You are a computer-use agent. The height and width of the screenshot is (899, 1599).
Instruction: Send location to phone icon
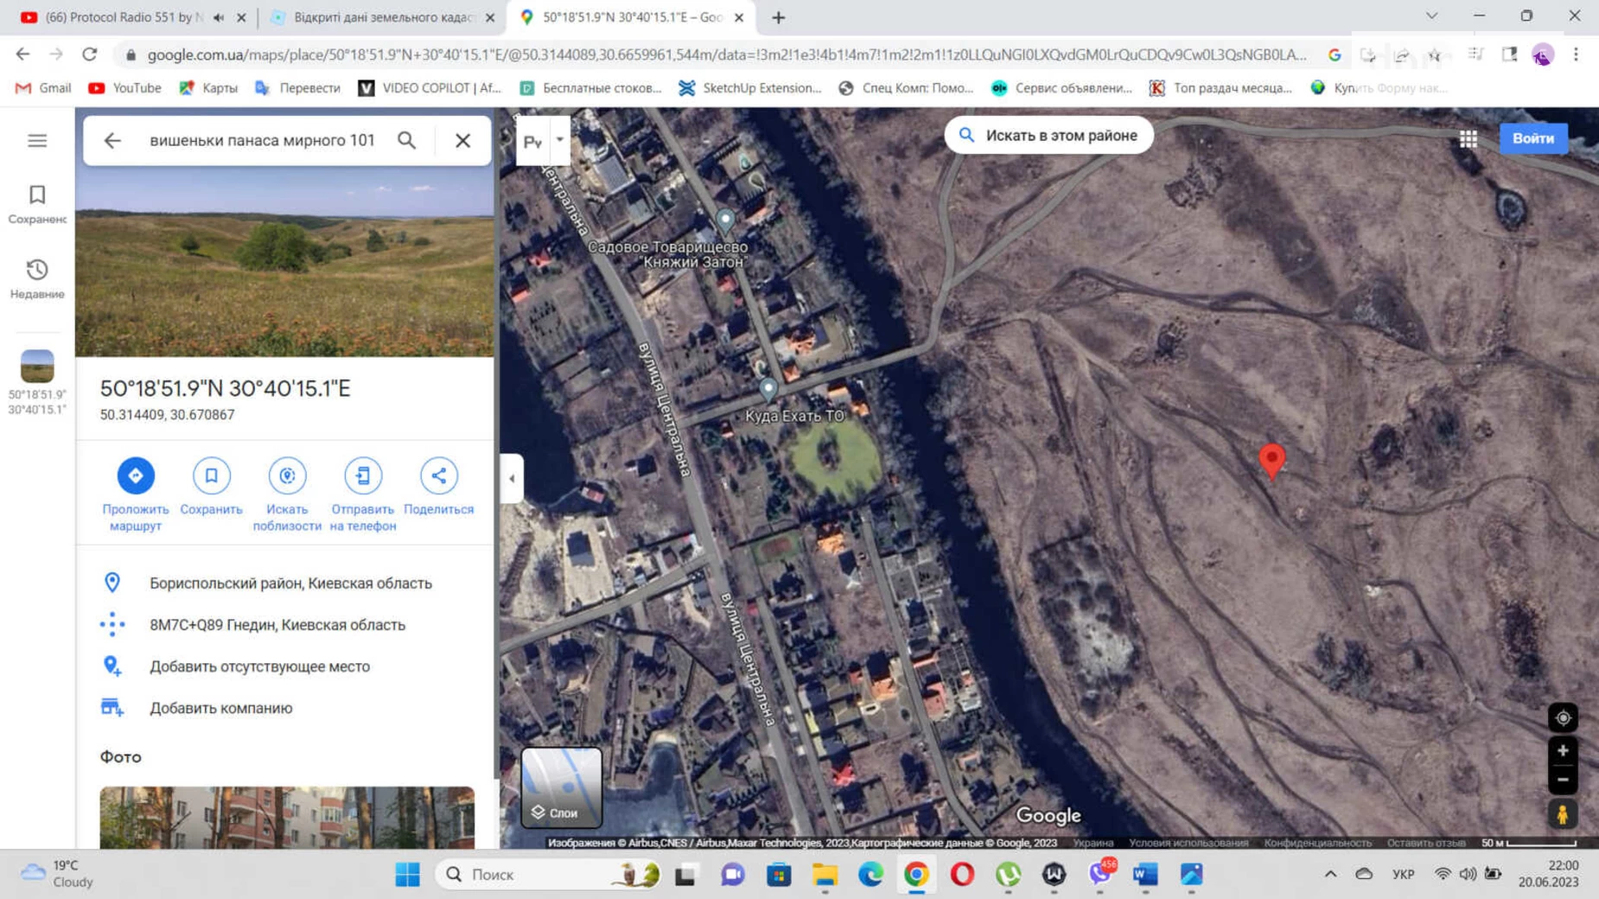363,475
